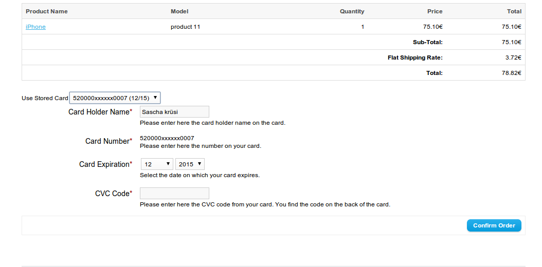Click the Product Name column header
The height and width of the screenshot is (267, 542).
coord(47,11)
